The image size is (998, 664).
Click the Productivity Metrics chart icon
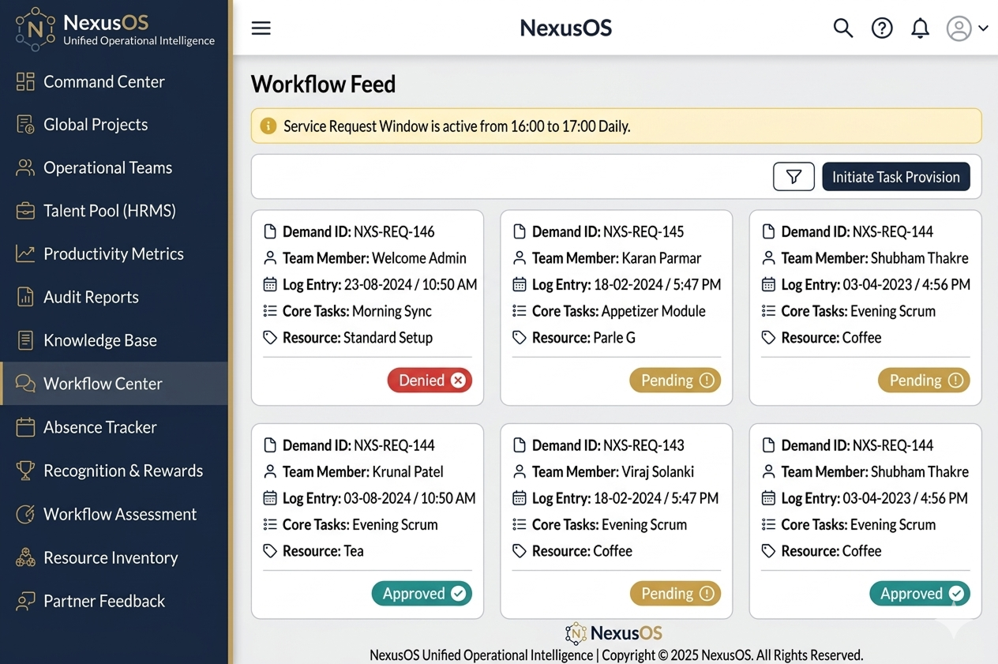[25, 253]
